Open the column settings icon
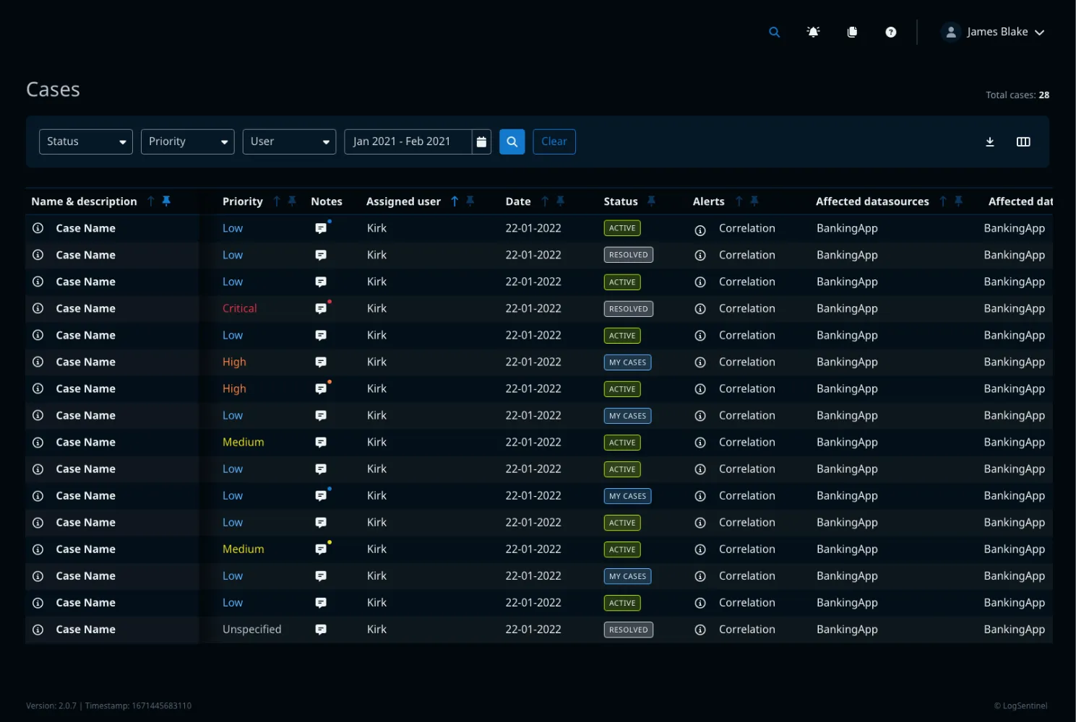 (x=1023, y=142)
